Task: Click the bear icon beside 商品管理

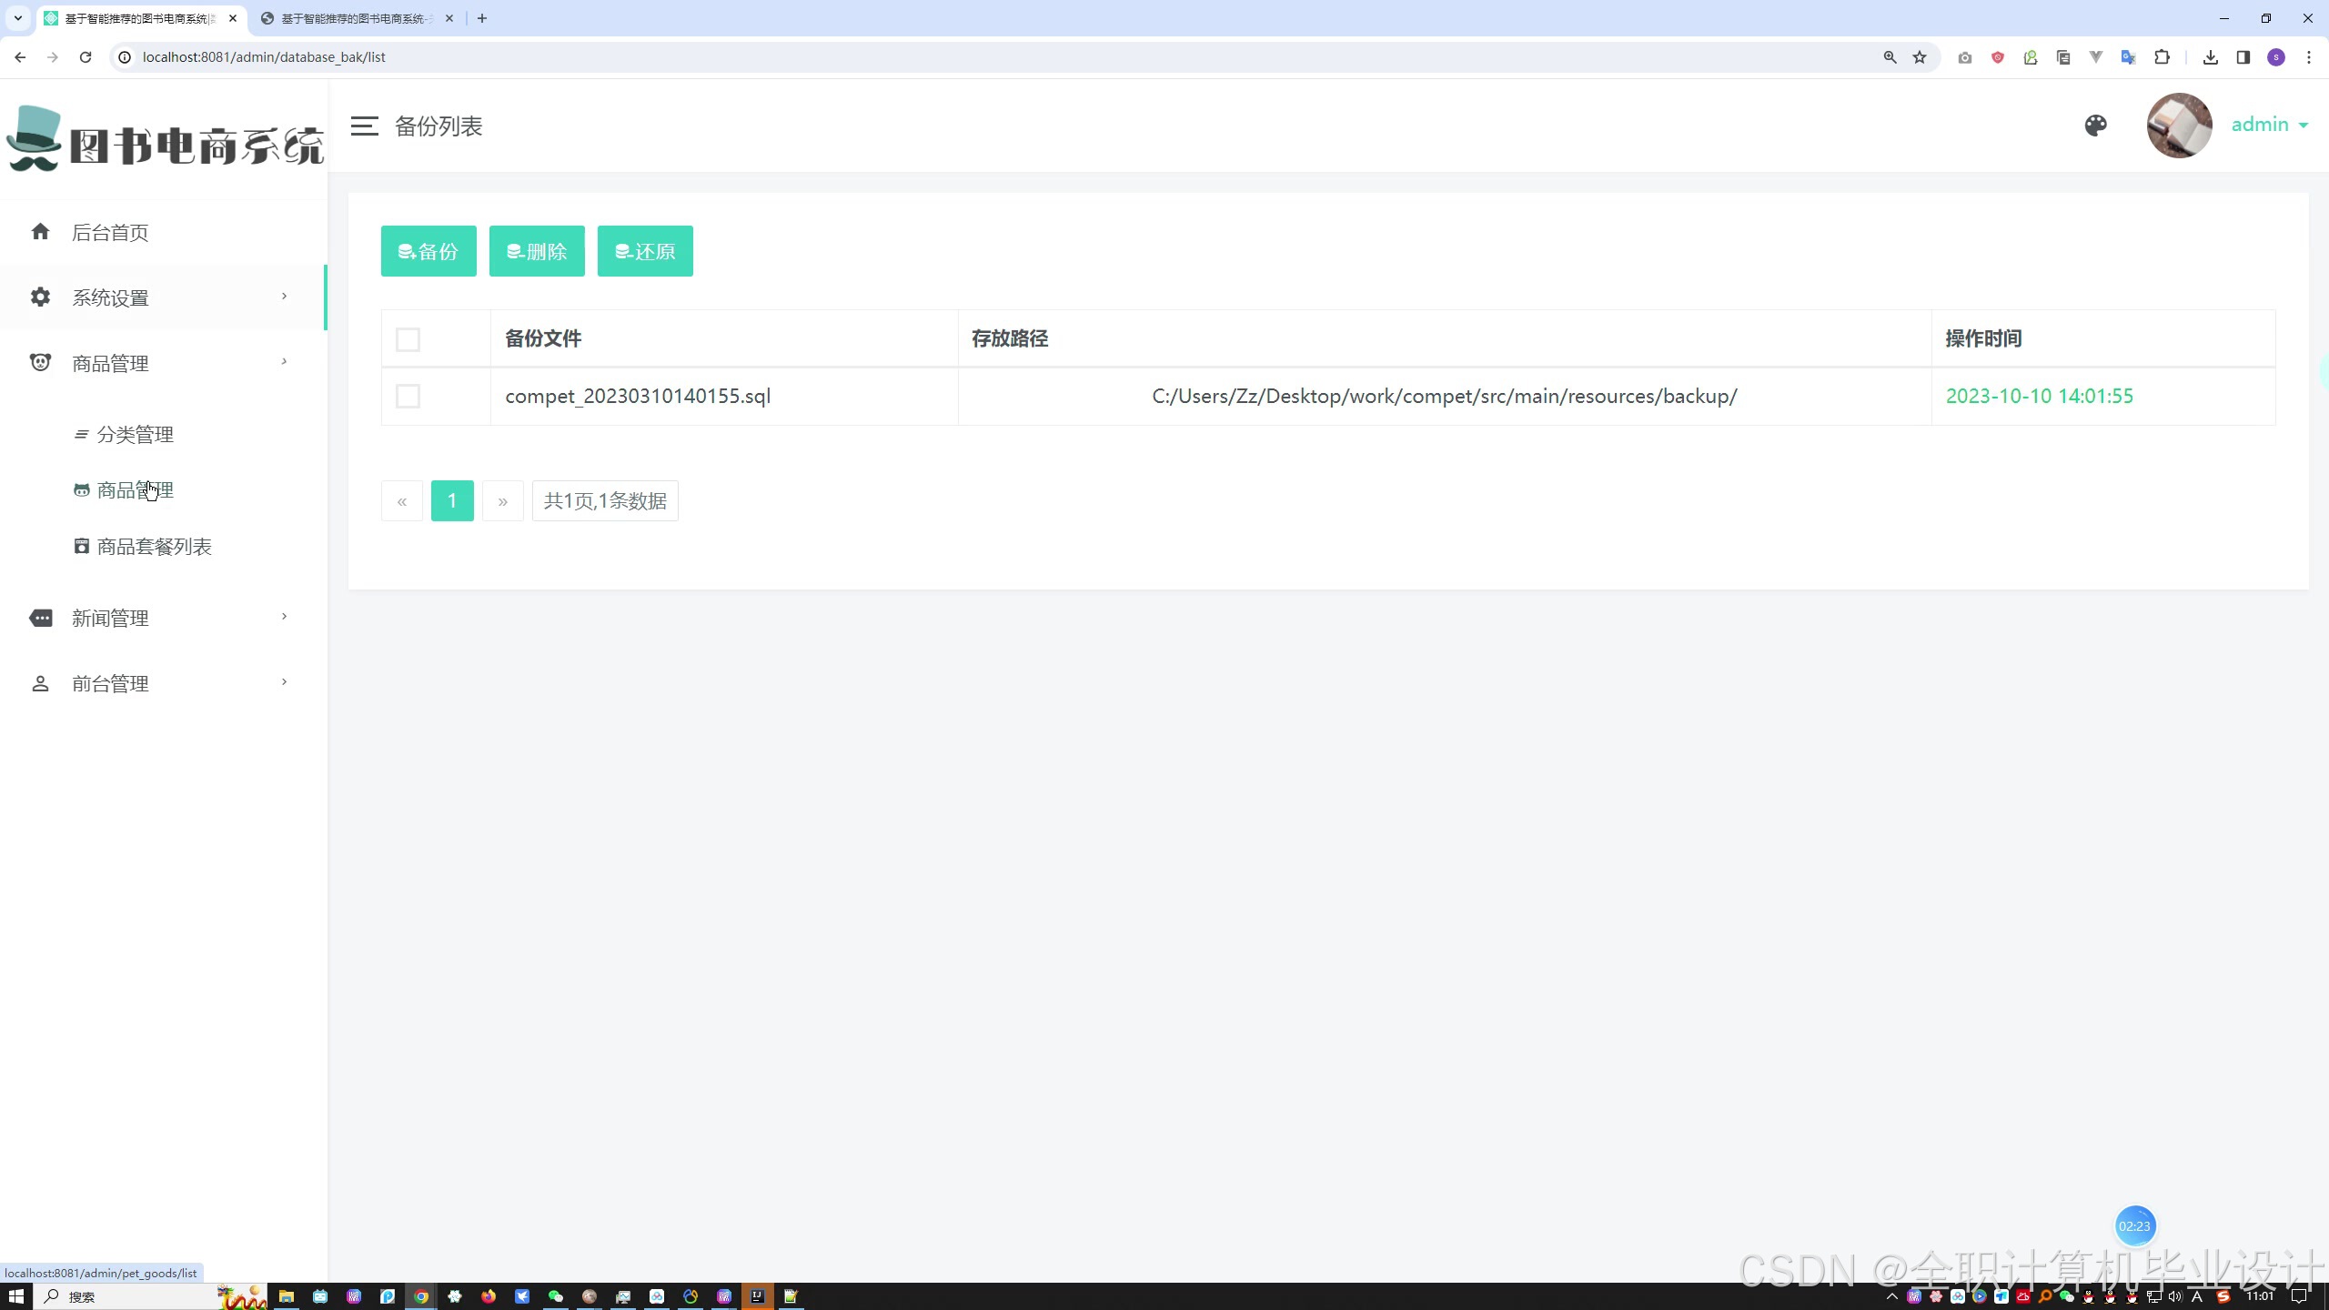Action: [x=40, y=363]
